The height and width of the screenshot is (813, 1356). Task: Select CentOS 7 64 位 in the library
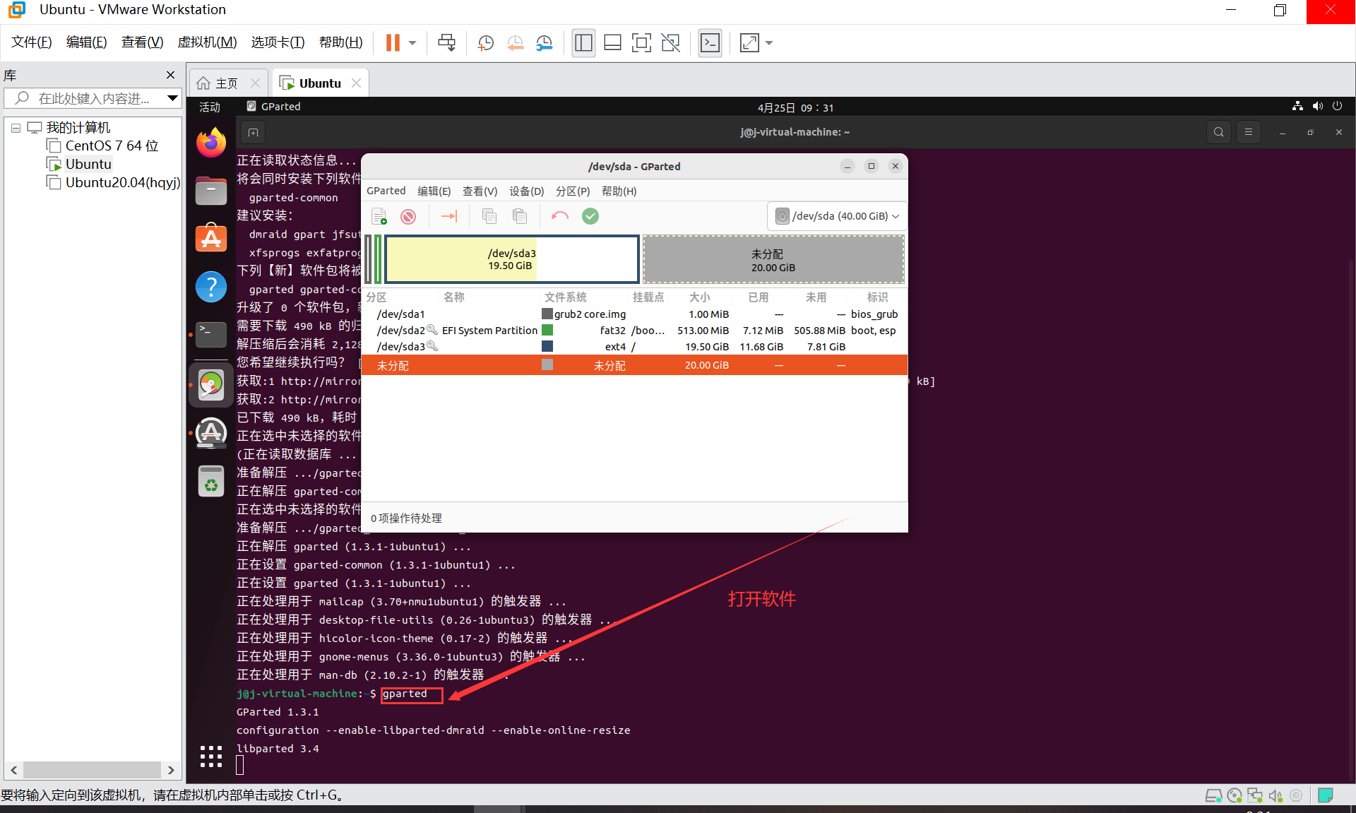111,146
